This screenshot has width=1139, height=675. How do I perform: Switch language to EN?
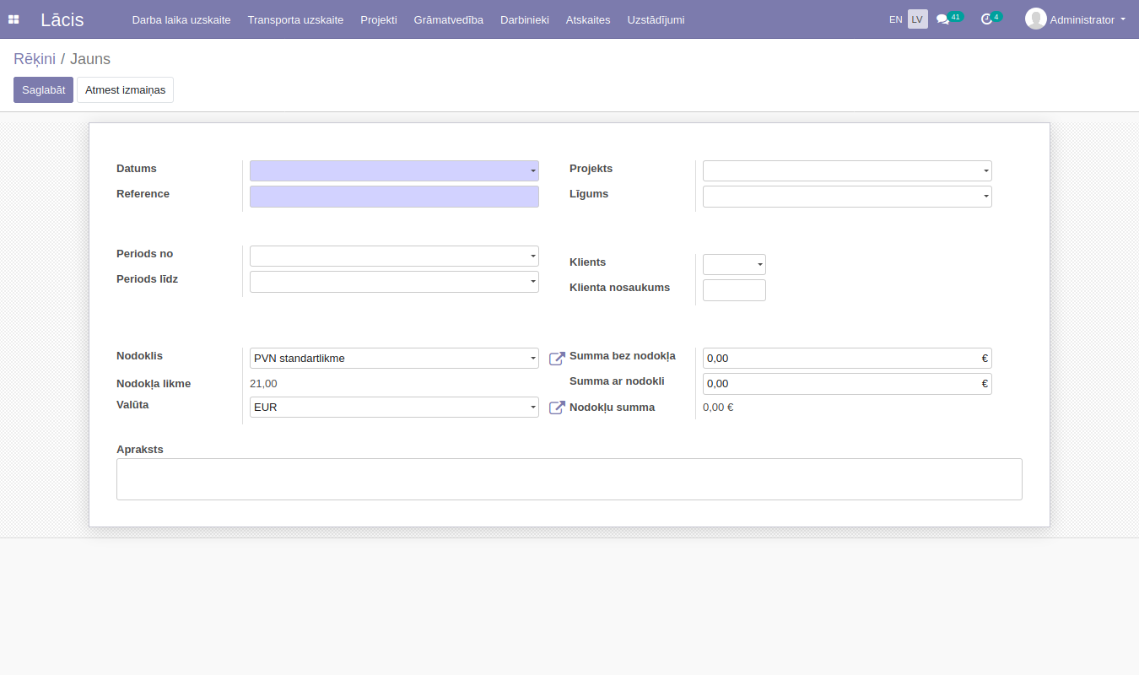point(895,19)
